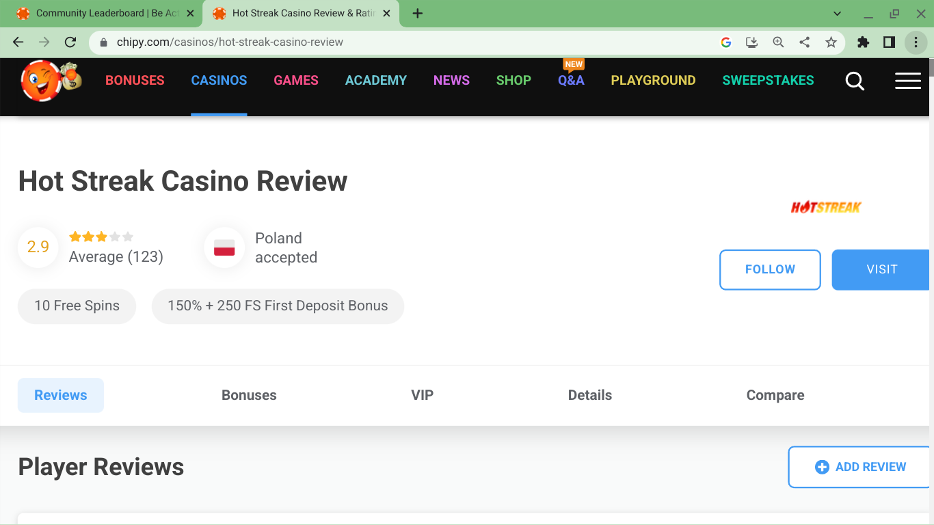934x525 pixels.
Task: Open Chrome three-dot menu
Action: [916, 42]
